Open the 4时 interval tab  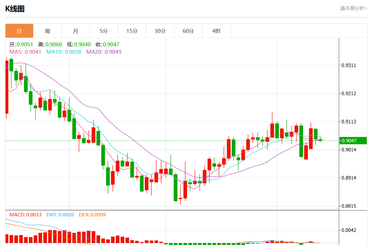[216, 31]
